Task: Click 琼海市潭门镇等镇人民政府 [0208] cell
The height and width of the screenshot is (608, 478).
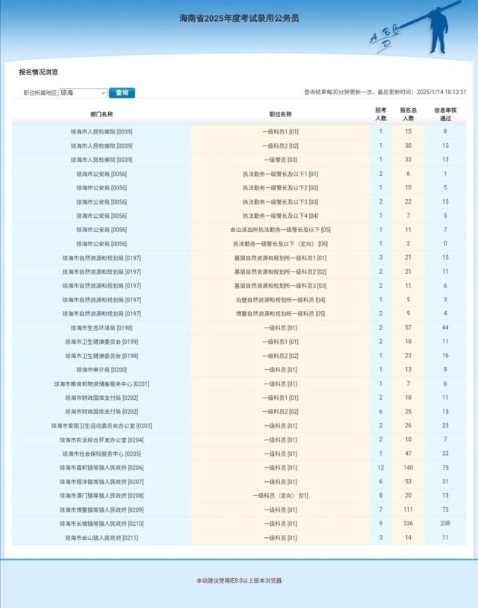Action: pyautogui.click(x=102, y=496)
